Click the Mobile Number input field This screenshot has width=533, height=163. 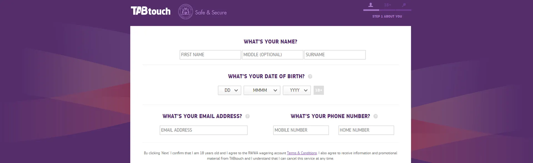coord(301,130)
